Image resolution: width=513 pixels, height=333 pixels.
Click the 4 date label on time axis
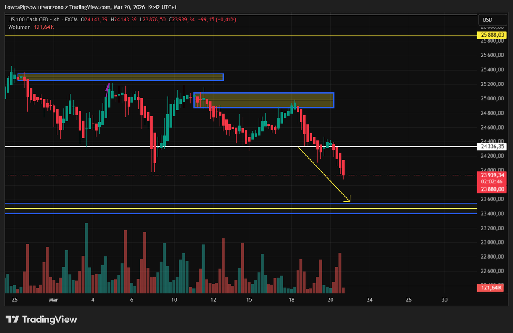[x=93, y=300]
